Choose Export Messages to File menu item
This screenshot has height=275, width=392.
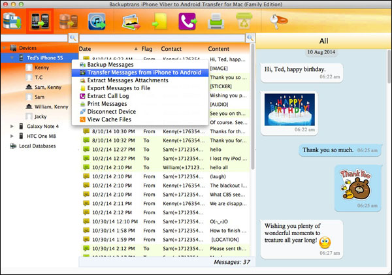pos(140,88)
